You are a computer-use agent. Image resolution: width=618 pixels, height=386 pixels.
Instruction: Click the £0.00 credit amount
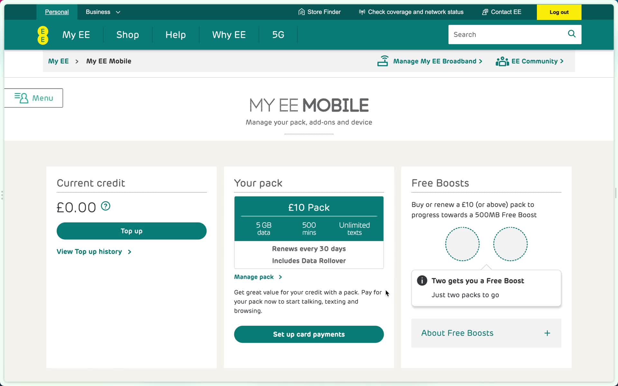[76, 207]
